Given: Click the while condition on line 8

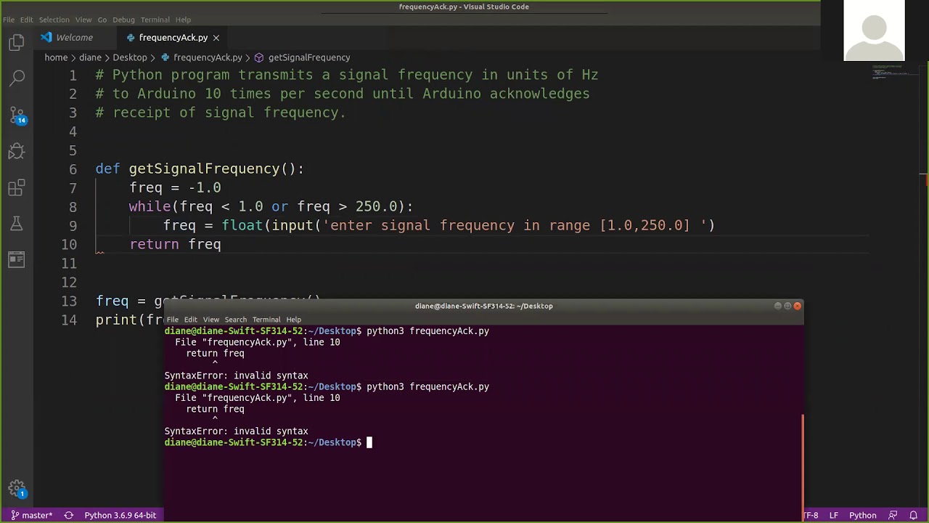Looking at the screenshot, I should click(271, 206).
